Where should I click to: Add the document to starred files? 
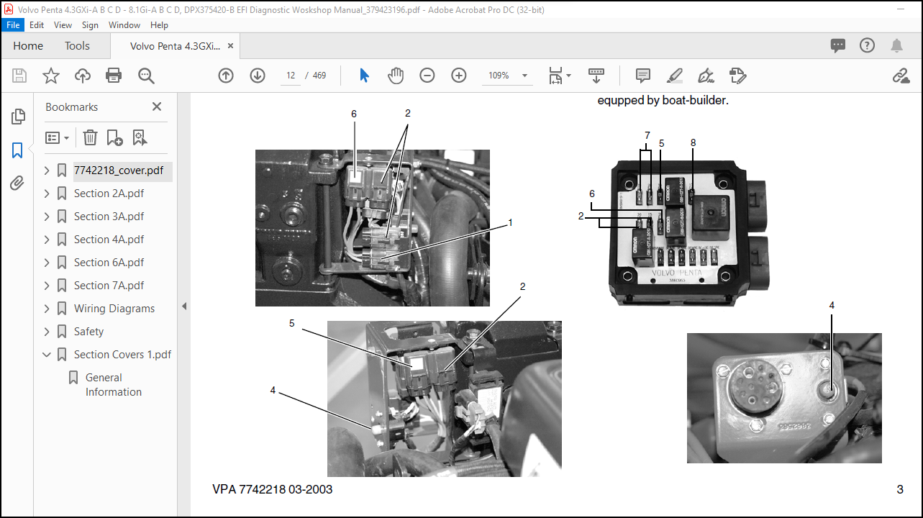pyautogui.click(x=51, y=76)
